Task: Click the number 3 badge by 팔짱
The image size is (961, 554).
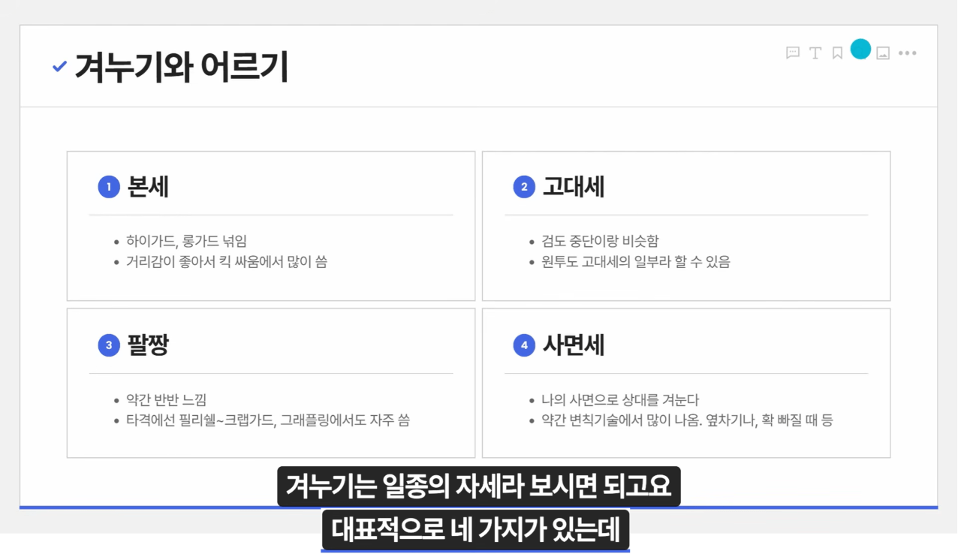Action: pyautogui.click(x=109, y=345)
